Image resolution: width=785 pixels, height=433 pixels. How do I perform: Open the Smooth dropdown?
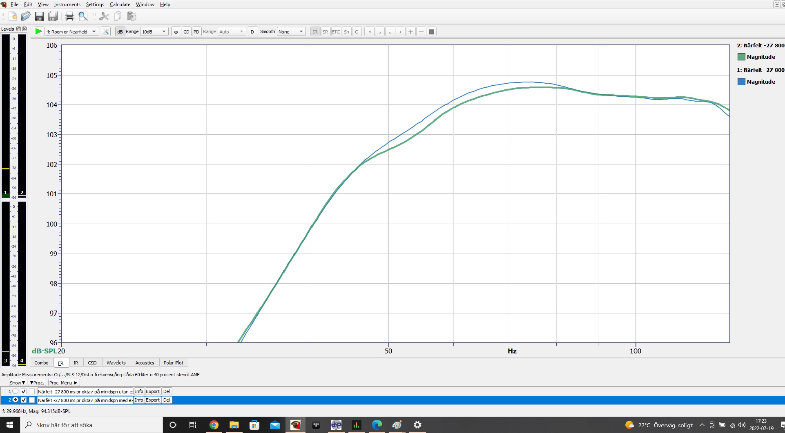pos(291,31)
